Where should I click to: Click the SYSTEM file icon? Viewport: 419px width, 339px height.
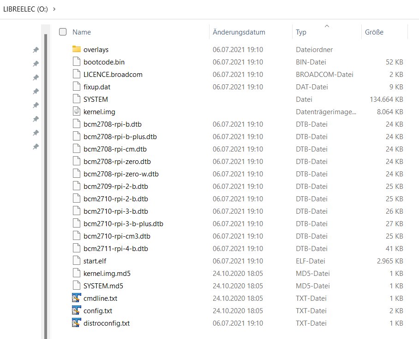point(77,99)
